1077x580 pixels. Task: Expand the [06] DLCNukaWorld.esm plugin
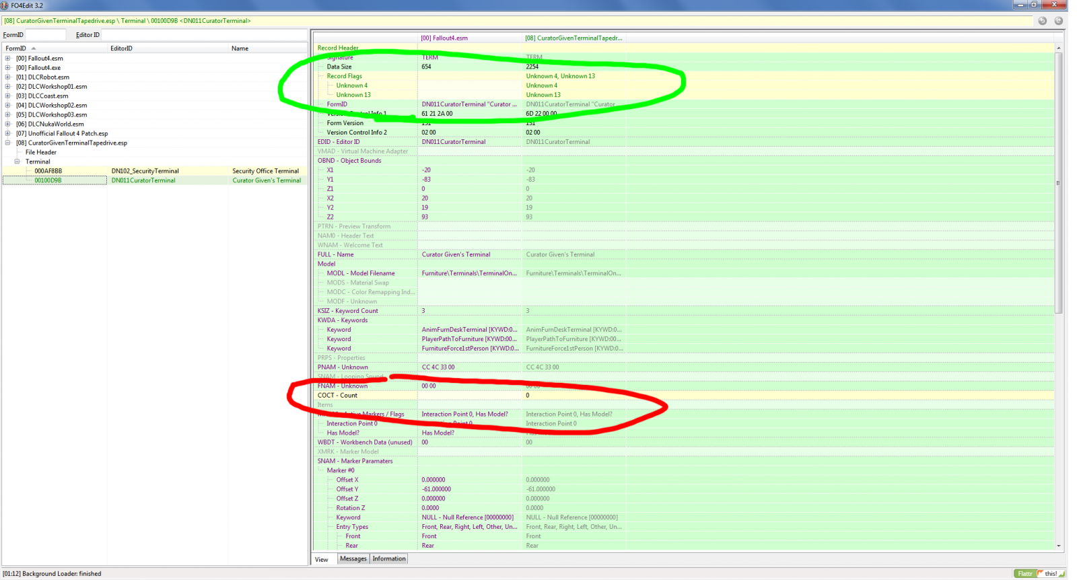pos(8,124)
